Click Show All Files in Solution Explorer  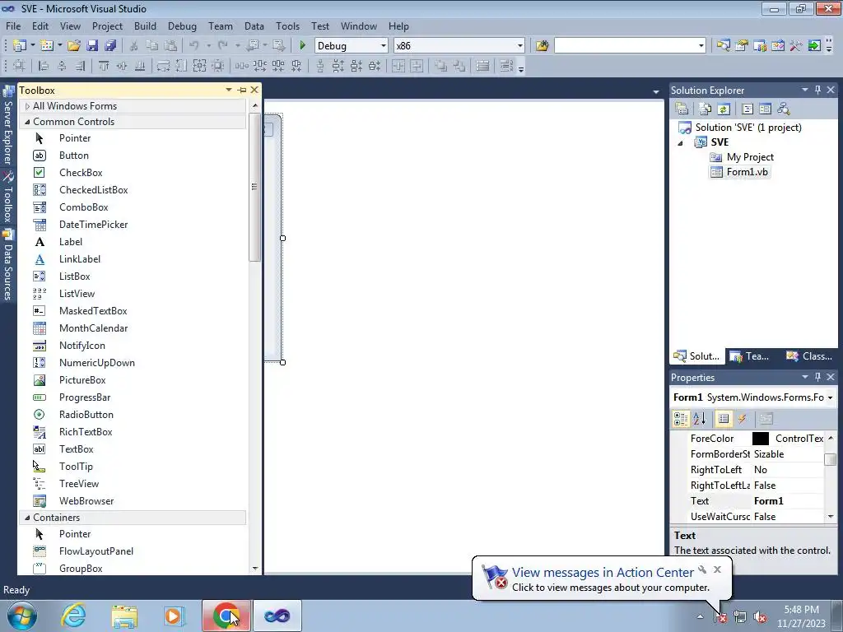(x=706, y=109)
